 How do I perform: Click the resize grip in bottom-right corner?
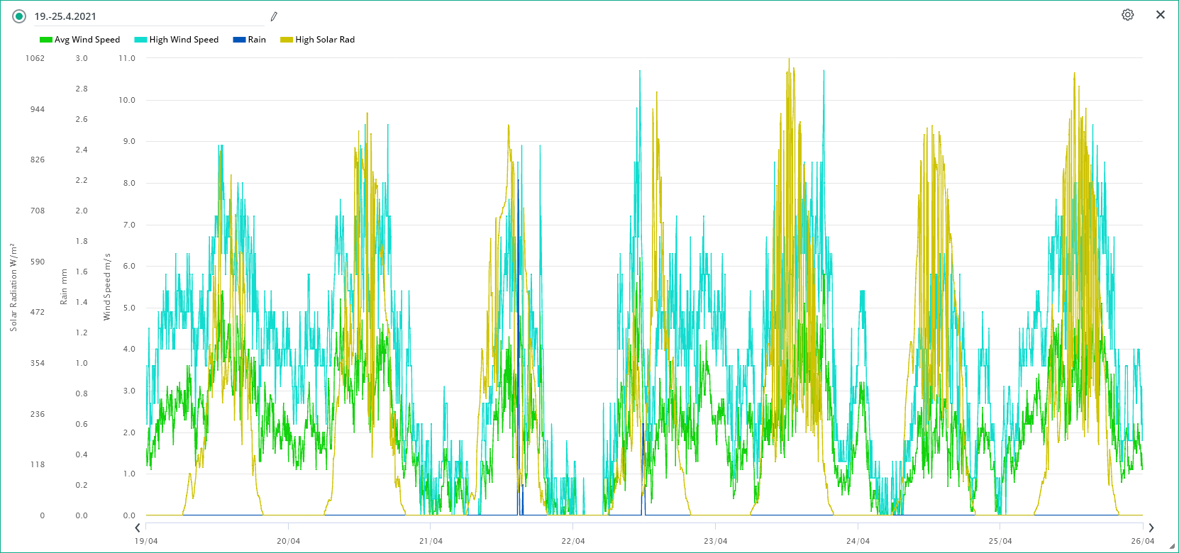1172,547
